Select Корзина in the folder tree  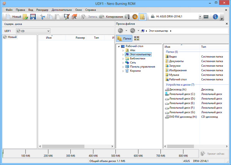point(135,71)
